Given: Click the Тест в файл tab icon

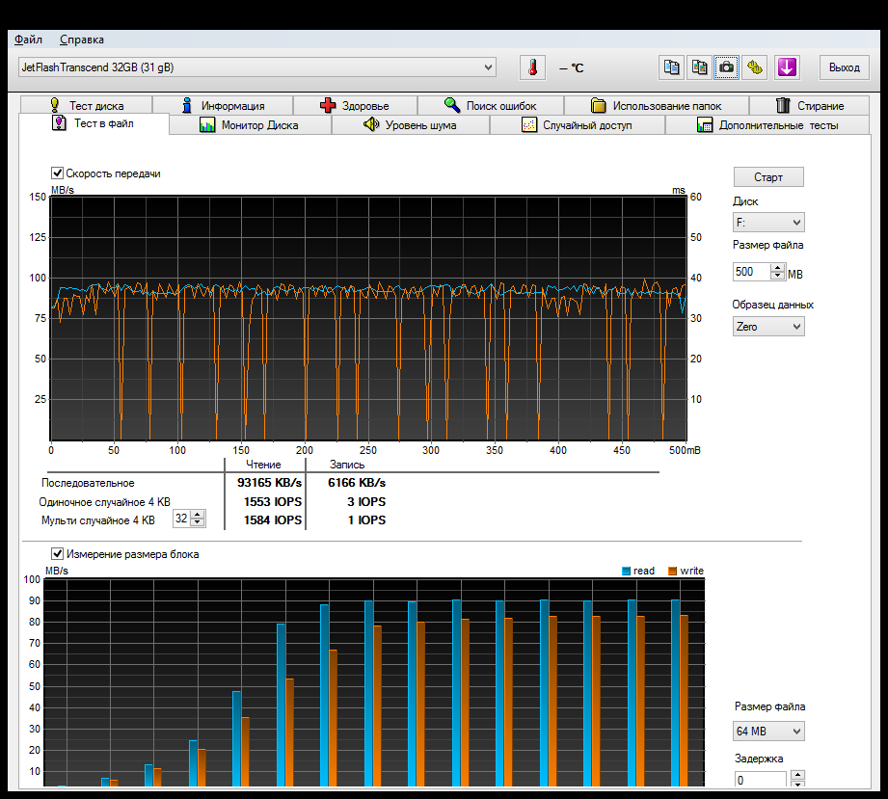Looking at the screenshot, I should 59,122.
